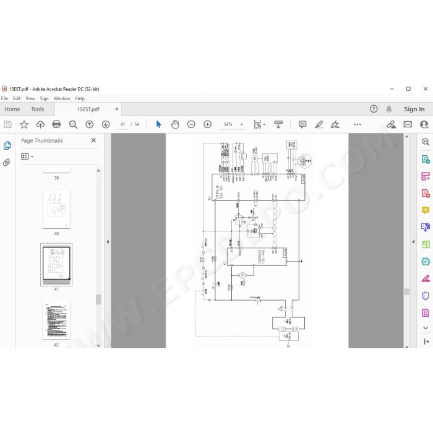Open Fill and Sign pen tool in right pane

(426, 278)
